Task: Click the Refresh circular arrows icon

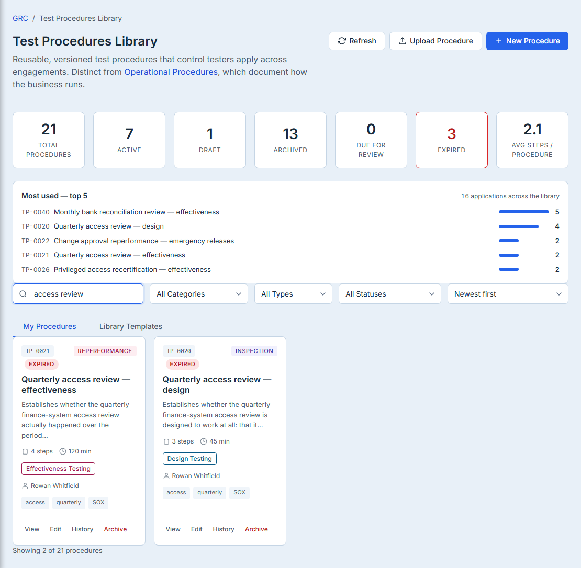Action: [342, 41]
